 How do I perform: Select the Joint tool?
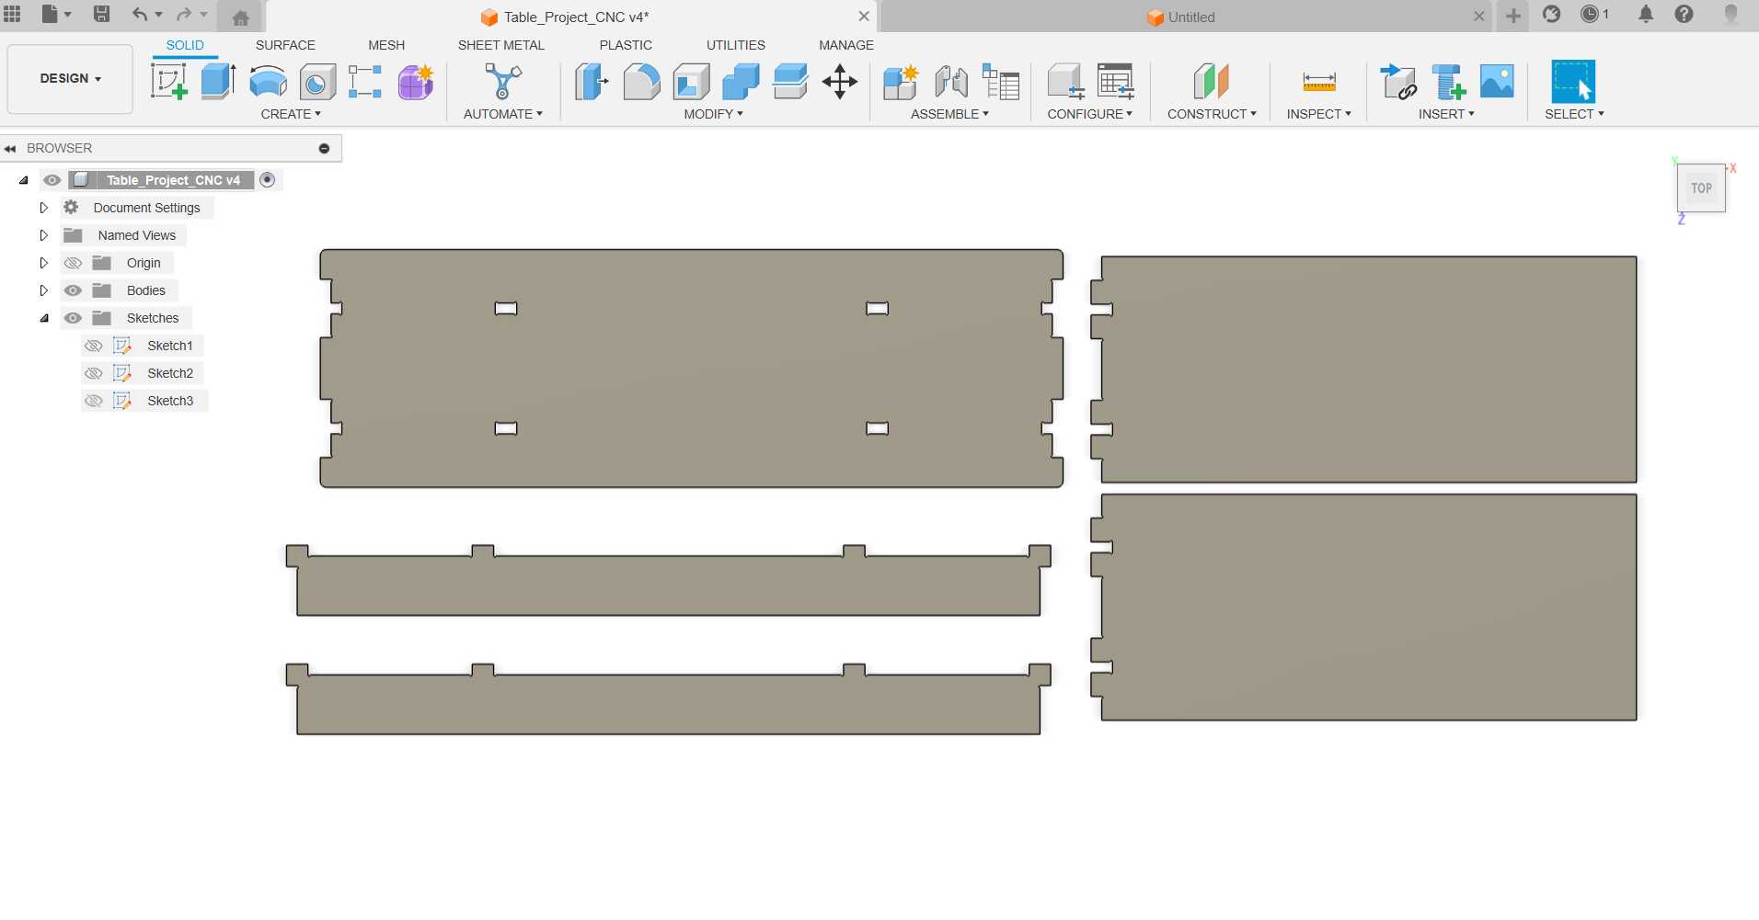tap(951, 82)
